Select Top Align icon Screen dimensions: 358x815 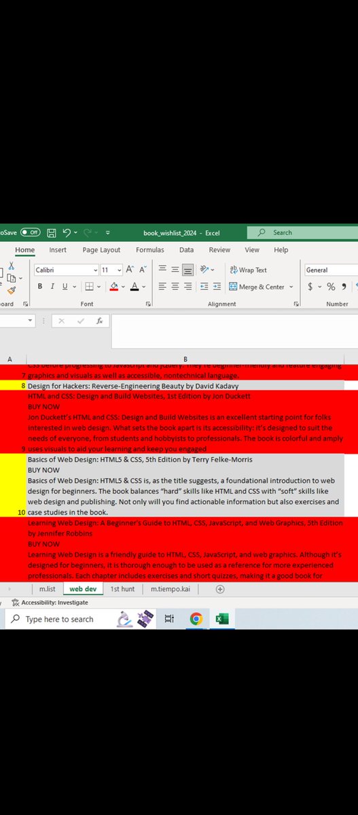163,270
